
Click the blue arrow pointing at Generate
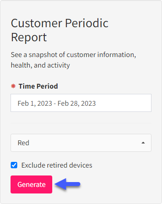tap(67, 184)
